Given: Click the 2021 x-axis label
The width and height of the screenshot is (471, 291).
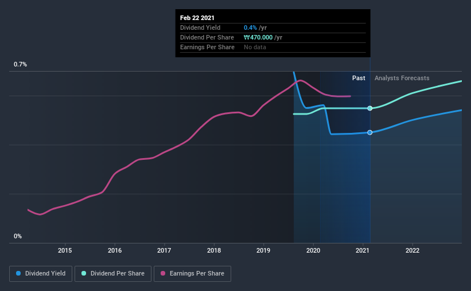Looking at the screenshot, I should [x=363, y=250].
